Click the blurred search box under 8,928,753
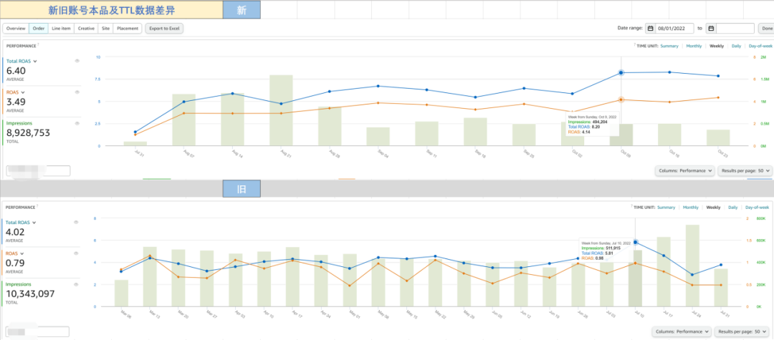 click(38, 171)
